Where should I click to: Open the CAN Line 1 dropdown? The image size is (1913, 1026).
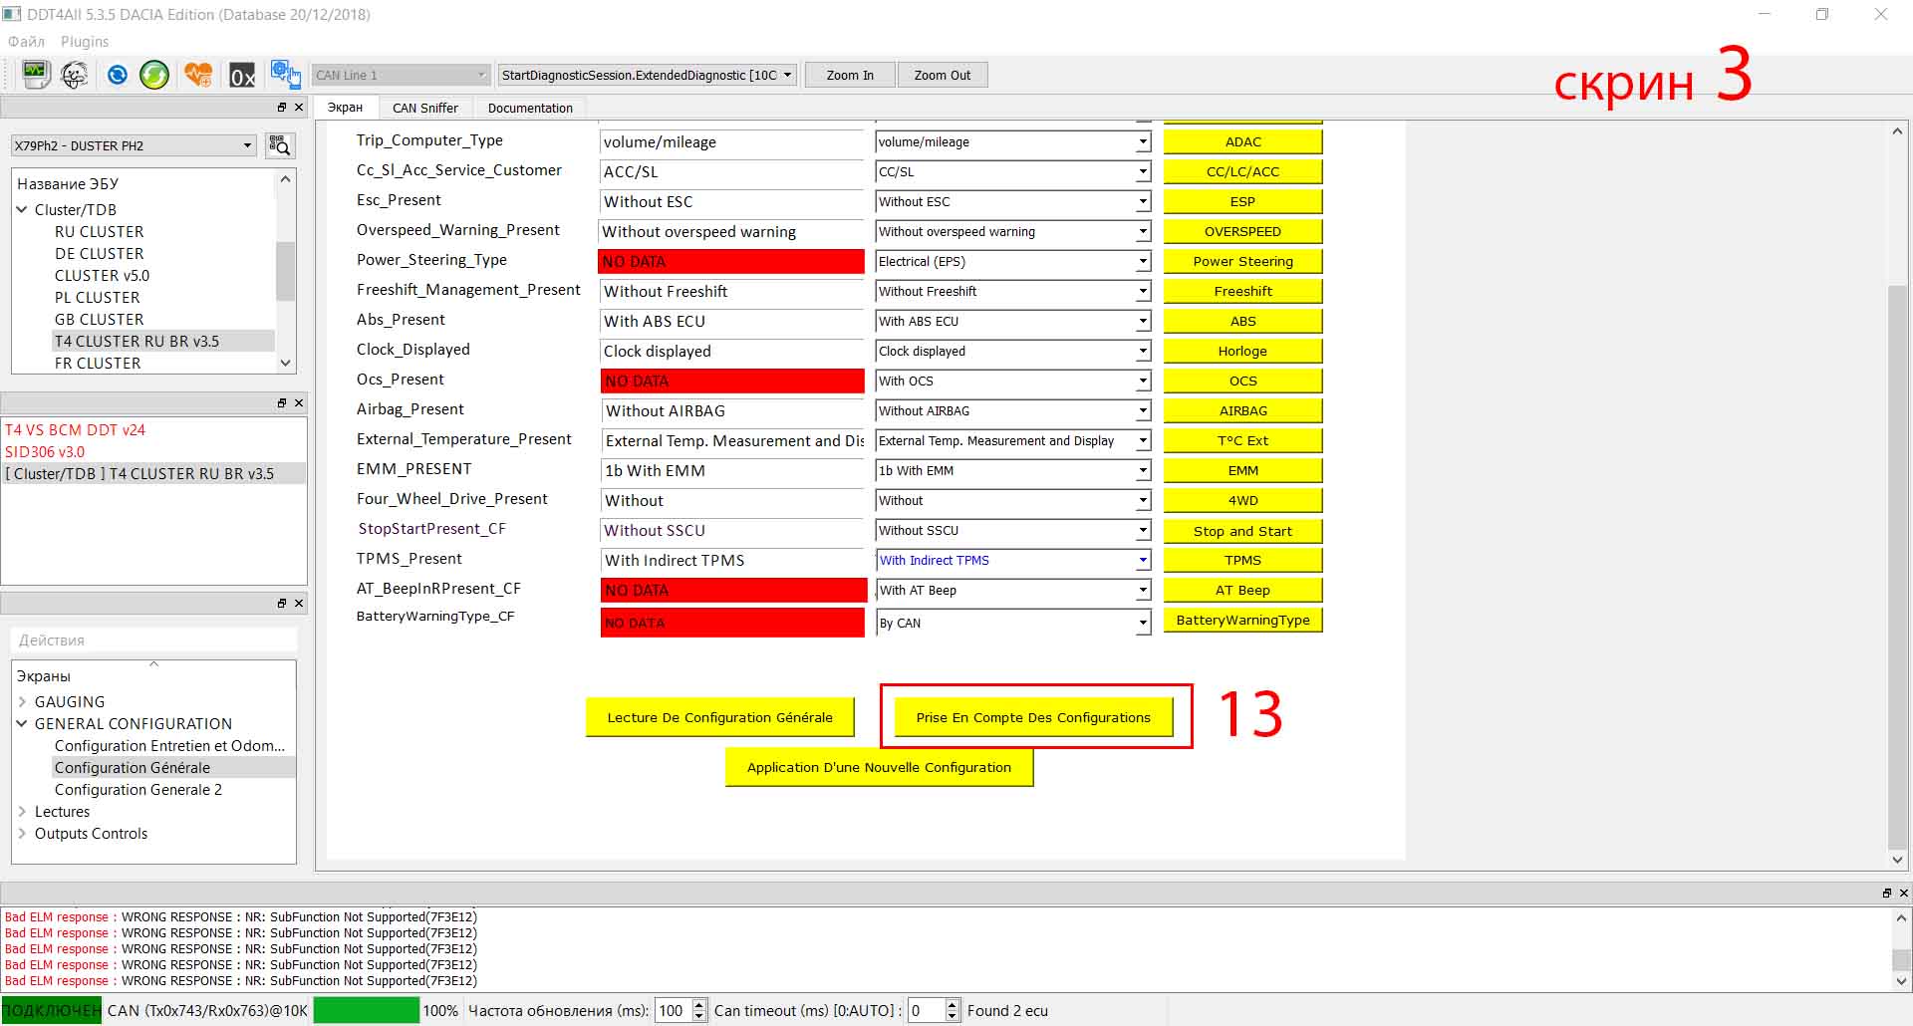coord(401,75)
